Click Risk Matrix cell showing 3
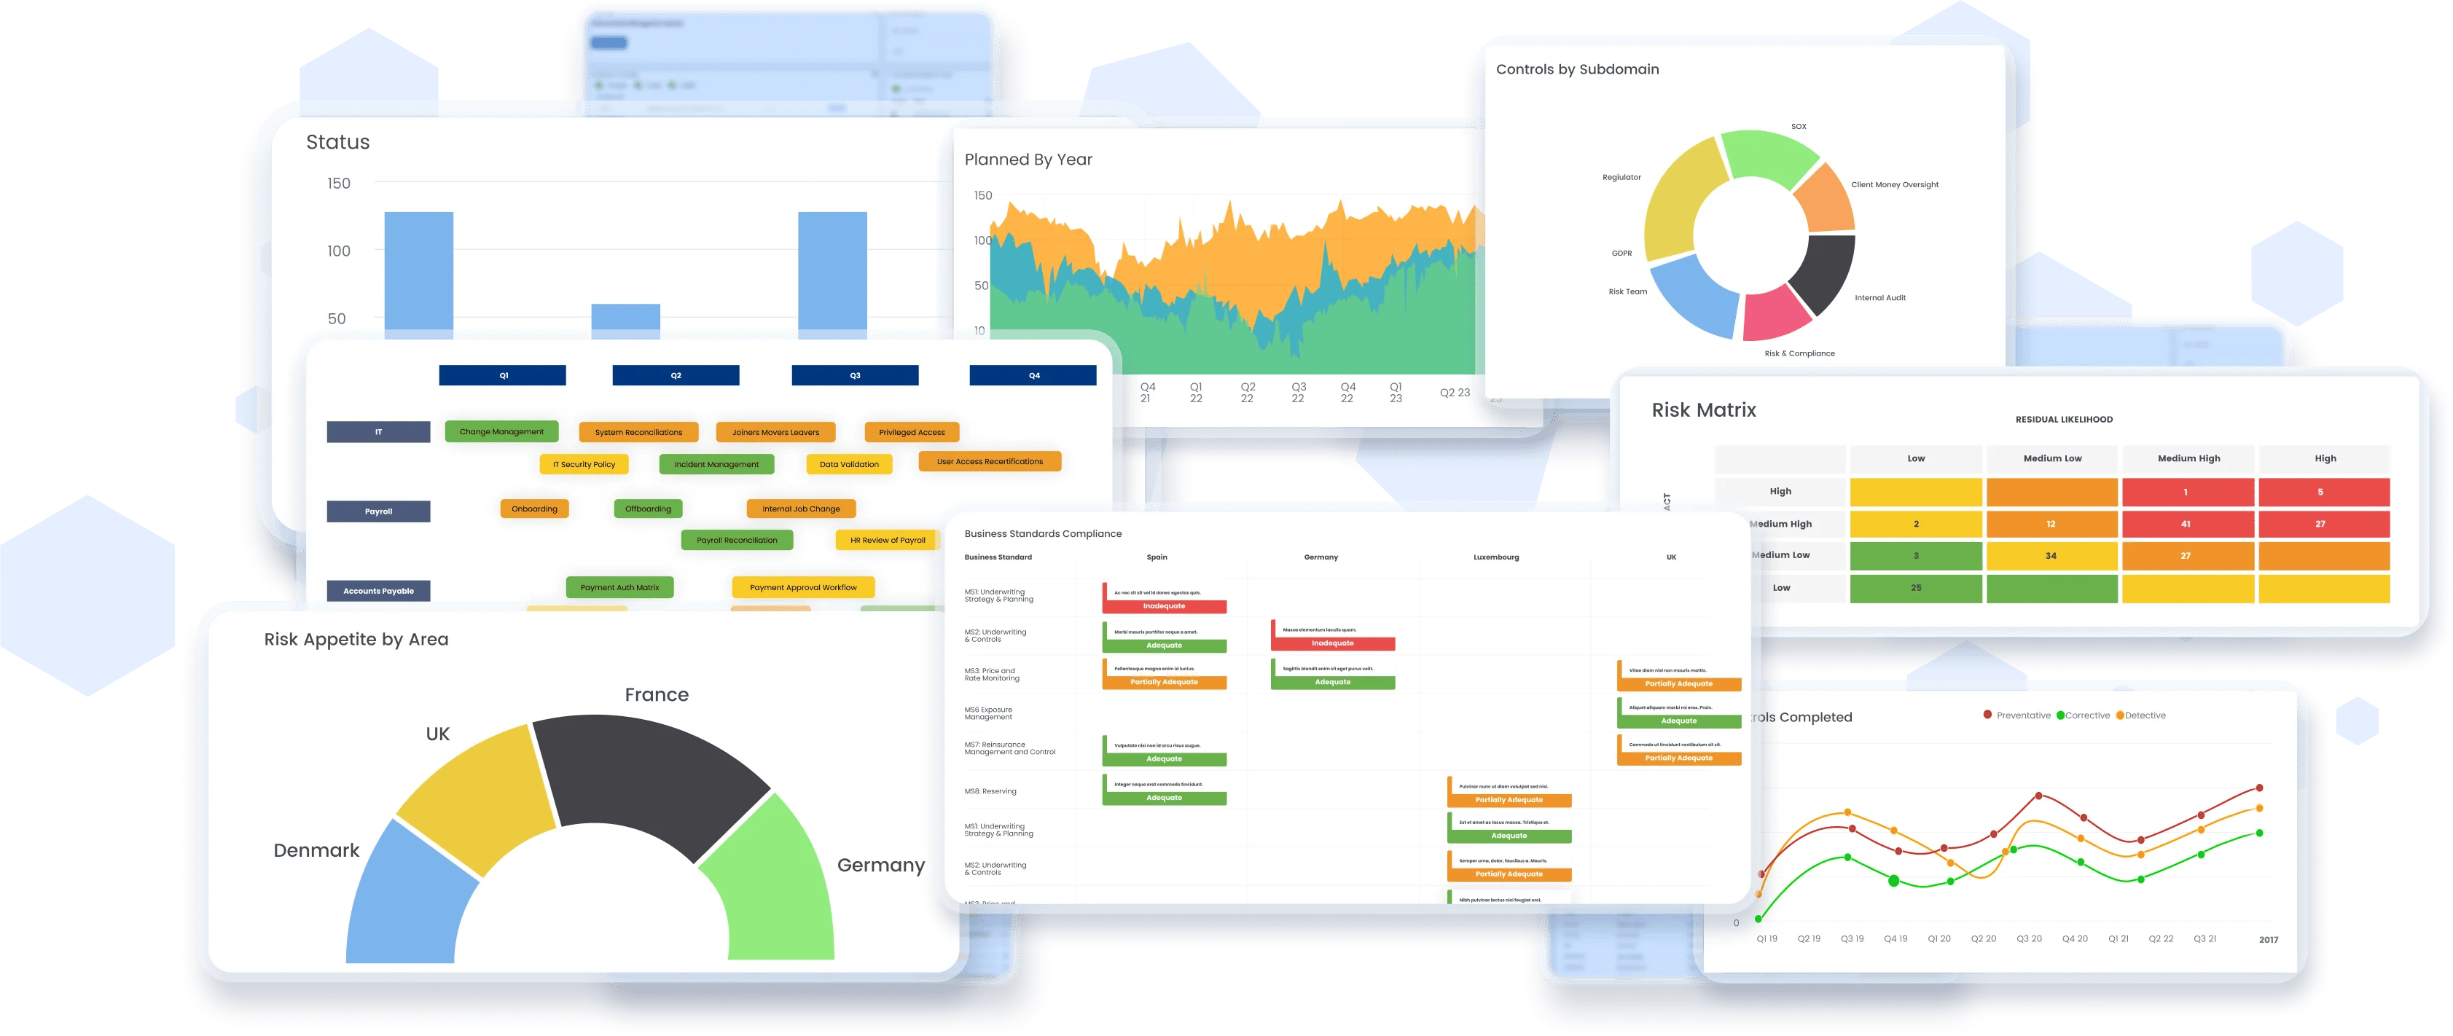This screenshot has width=2453, height=1036. pyautogui.click(x=1915, y=555)
